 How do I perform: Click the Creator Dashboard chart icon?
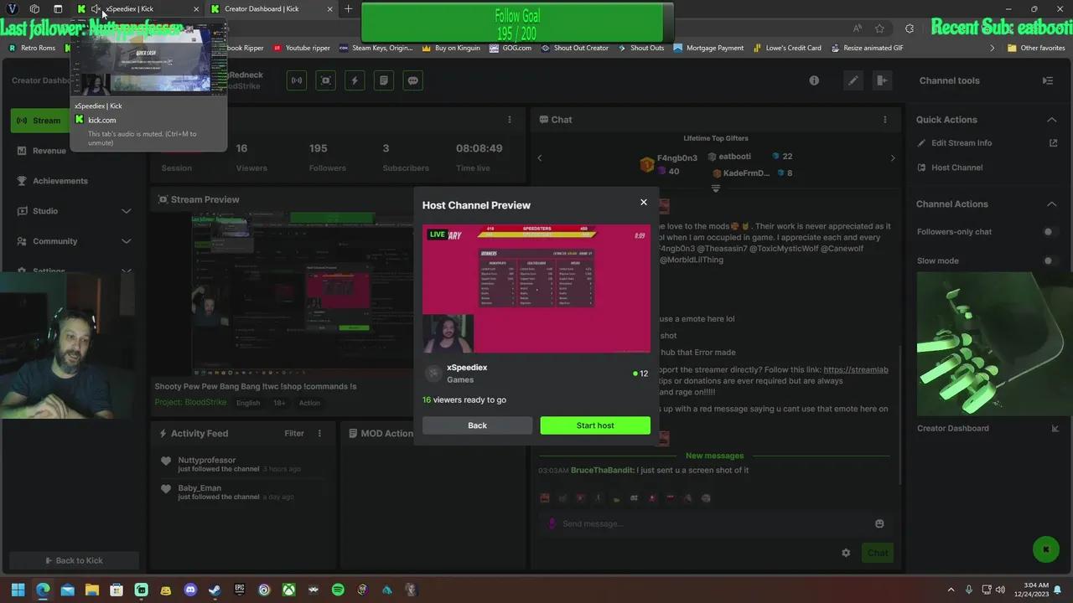click(x=1055, y=429)
